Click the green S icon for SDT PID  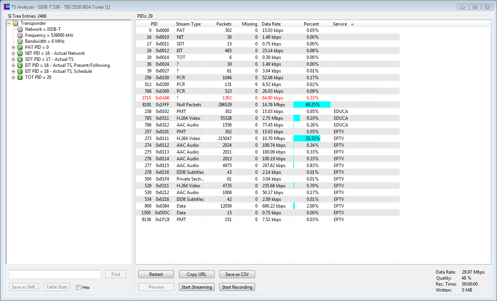tap(20, 59)
